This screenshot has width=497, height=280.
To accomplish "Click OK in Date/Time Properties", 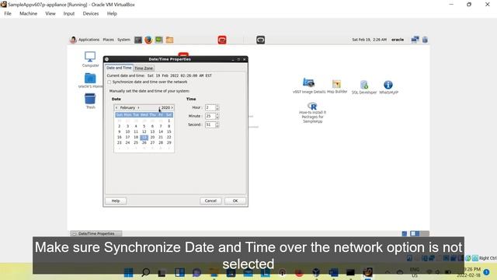I will pos(235,201).
